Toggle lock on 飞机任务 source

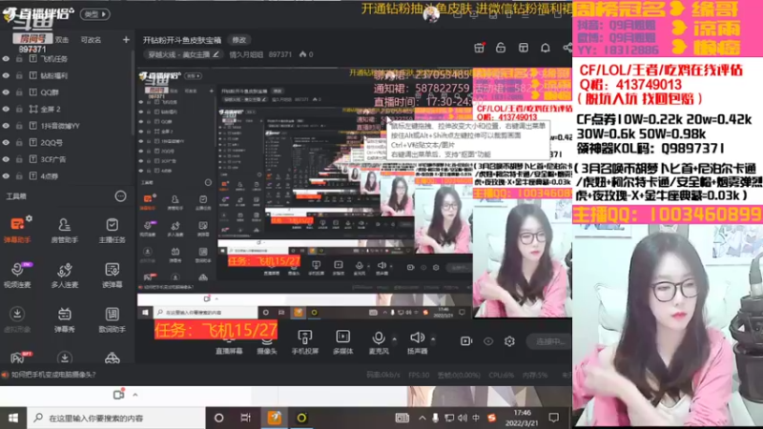(19, 59)
